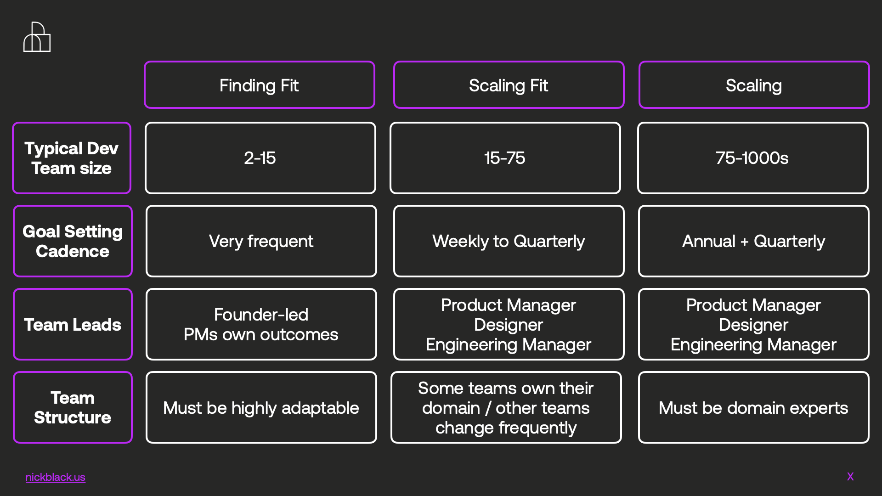Select the Founder-led PMs own outcomes box
This screenshot has width=882, height=496.
(x=261, y=324)
